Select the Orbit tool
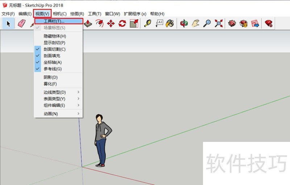 [184, 24]
